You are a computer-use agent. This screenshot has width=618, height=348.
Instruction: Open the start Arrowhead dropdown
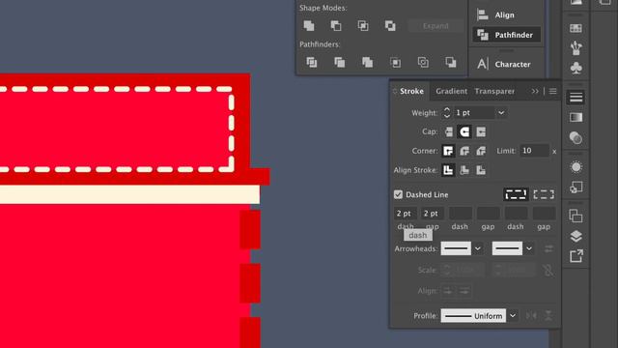click(478, 248)
